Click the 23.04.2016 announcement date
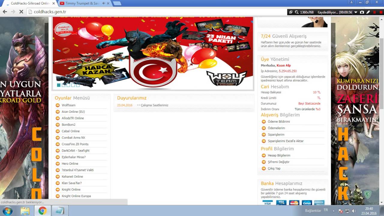The image size is (384, 216). (124, 105)
